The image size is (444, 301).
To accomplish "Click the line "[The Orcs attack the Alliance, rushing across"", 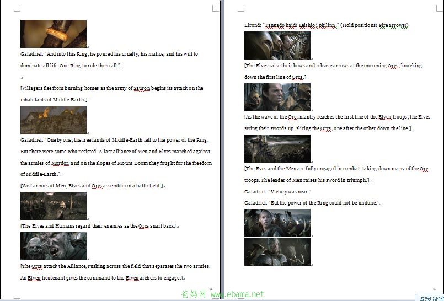I will pos(115,266).
